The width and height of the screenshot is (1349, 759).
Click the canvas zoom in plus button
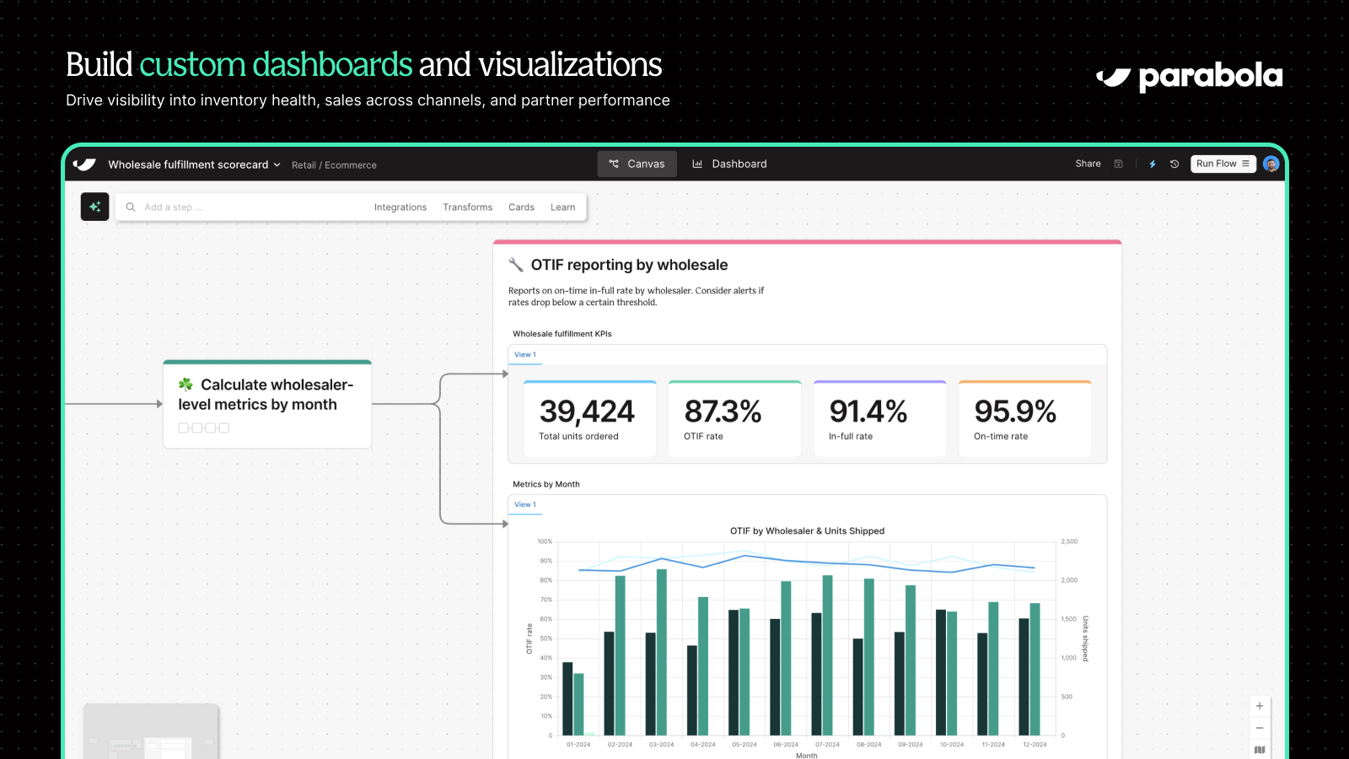tap(1260, 706)
